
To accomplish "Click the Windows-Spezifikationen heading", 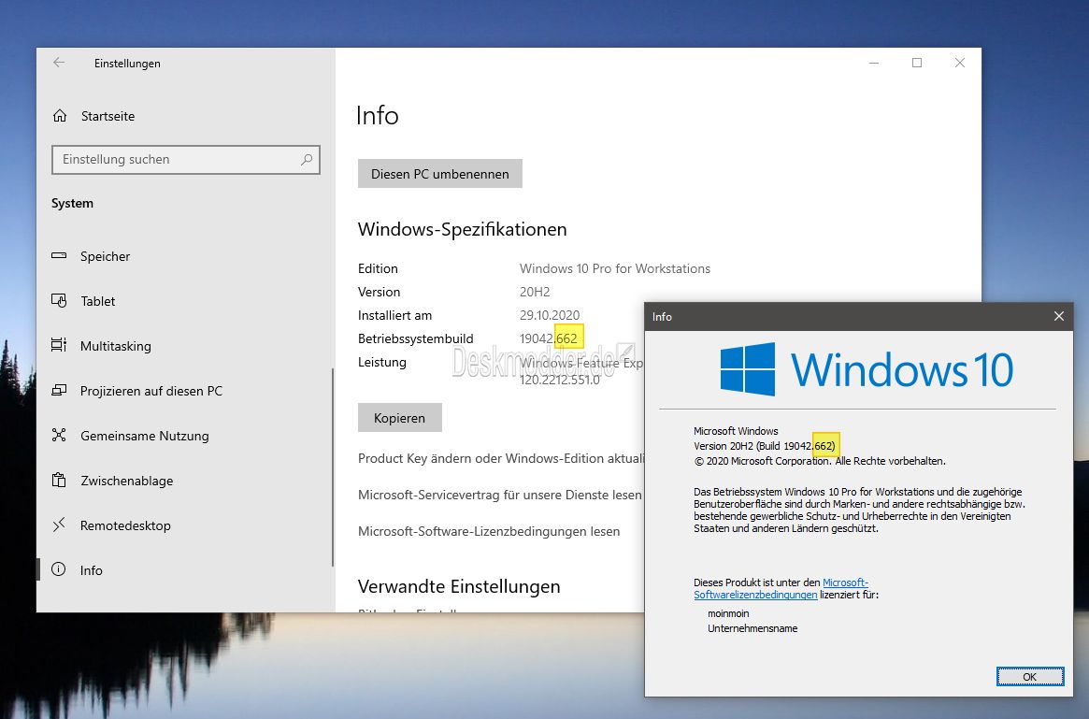I will coord(462,229).
